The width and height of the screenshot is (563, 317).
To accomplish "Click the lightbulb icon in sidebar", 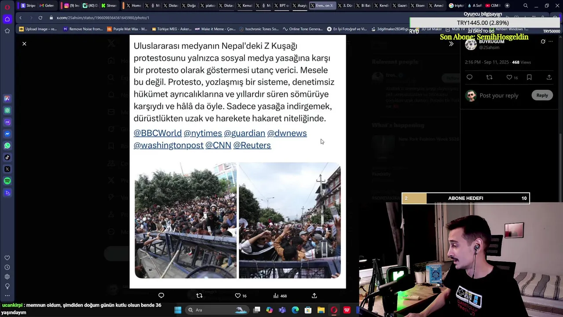I will pos(7,286).
